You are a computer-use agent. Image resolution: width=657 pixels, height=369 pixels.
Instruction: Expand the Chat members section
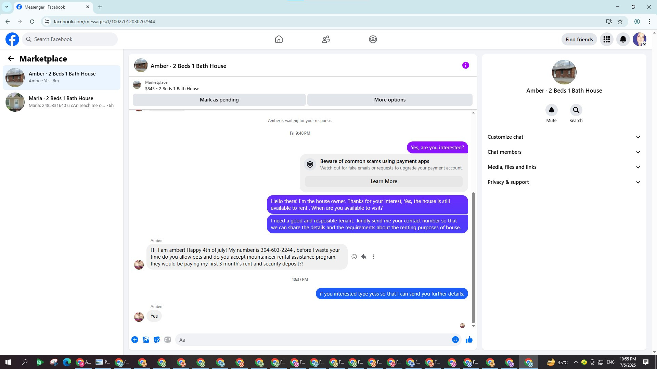[x=564, y=152]
